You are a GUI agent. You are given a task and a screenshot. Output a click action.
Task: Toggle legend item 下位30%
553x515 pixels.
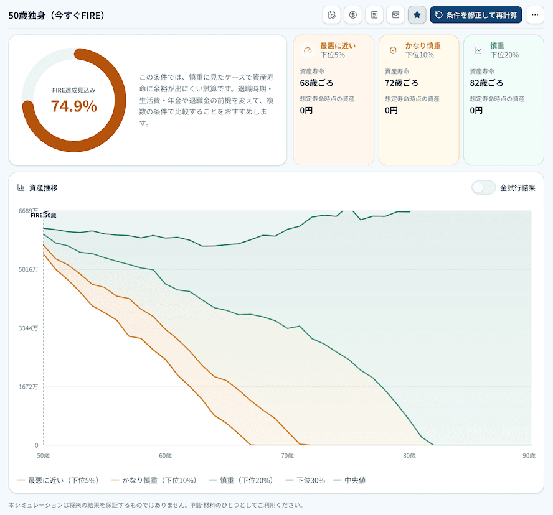tap(305, 480)
